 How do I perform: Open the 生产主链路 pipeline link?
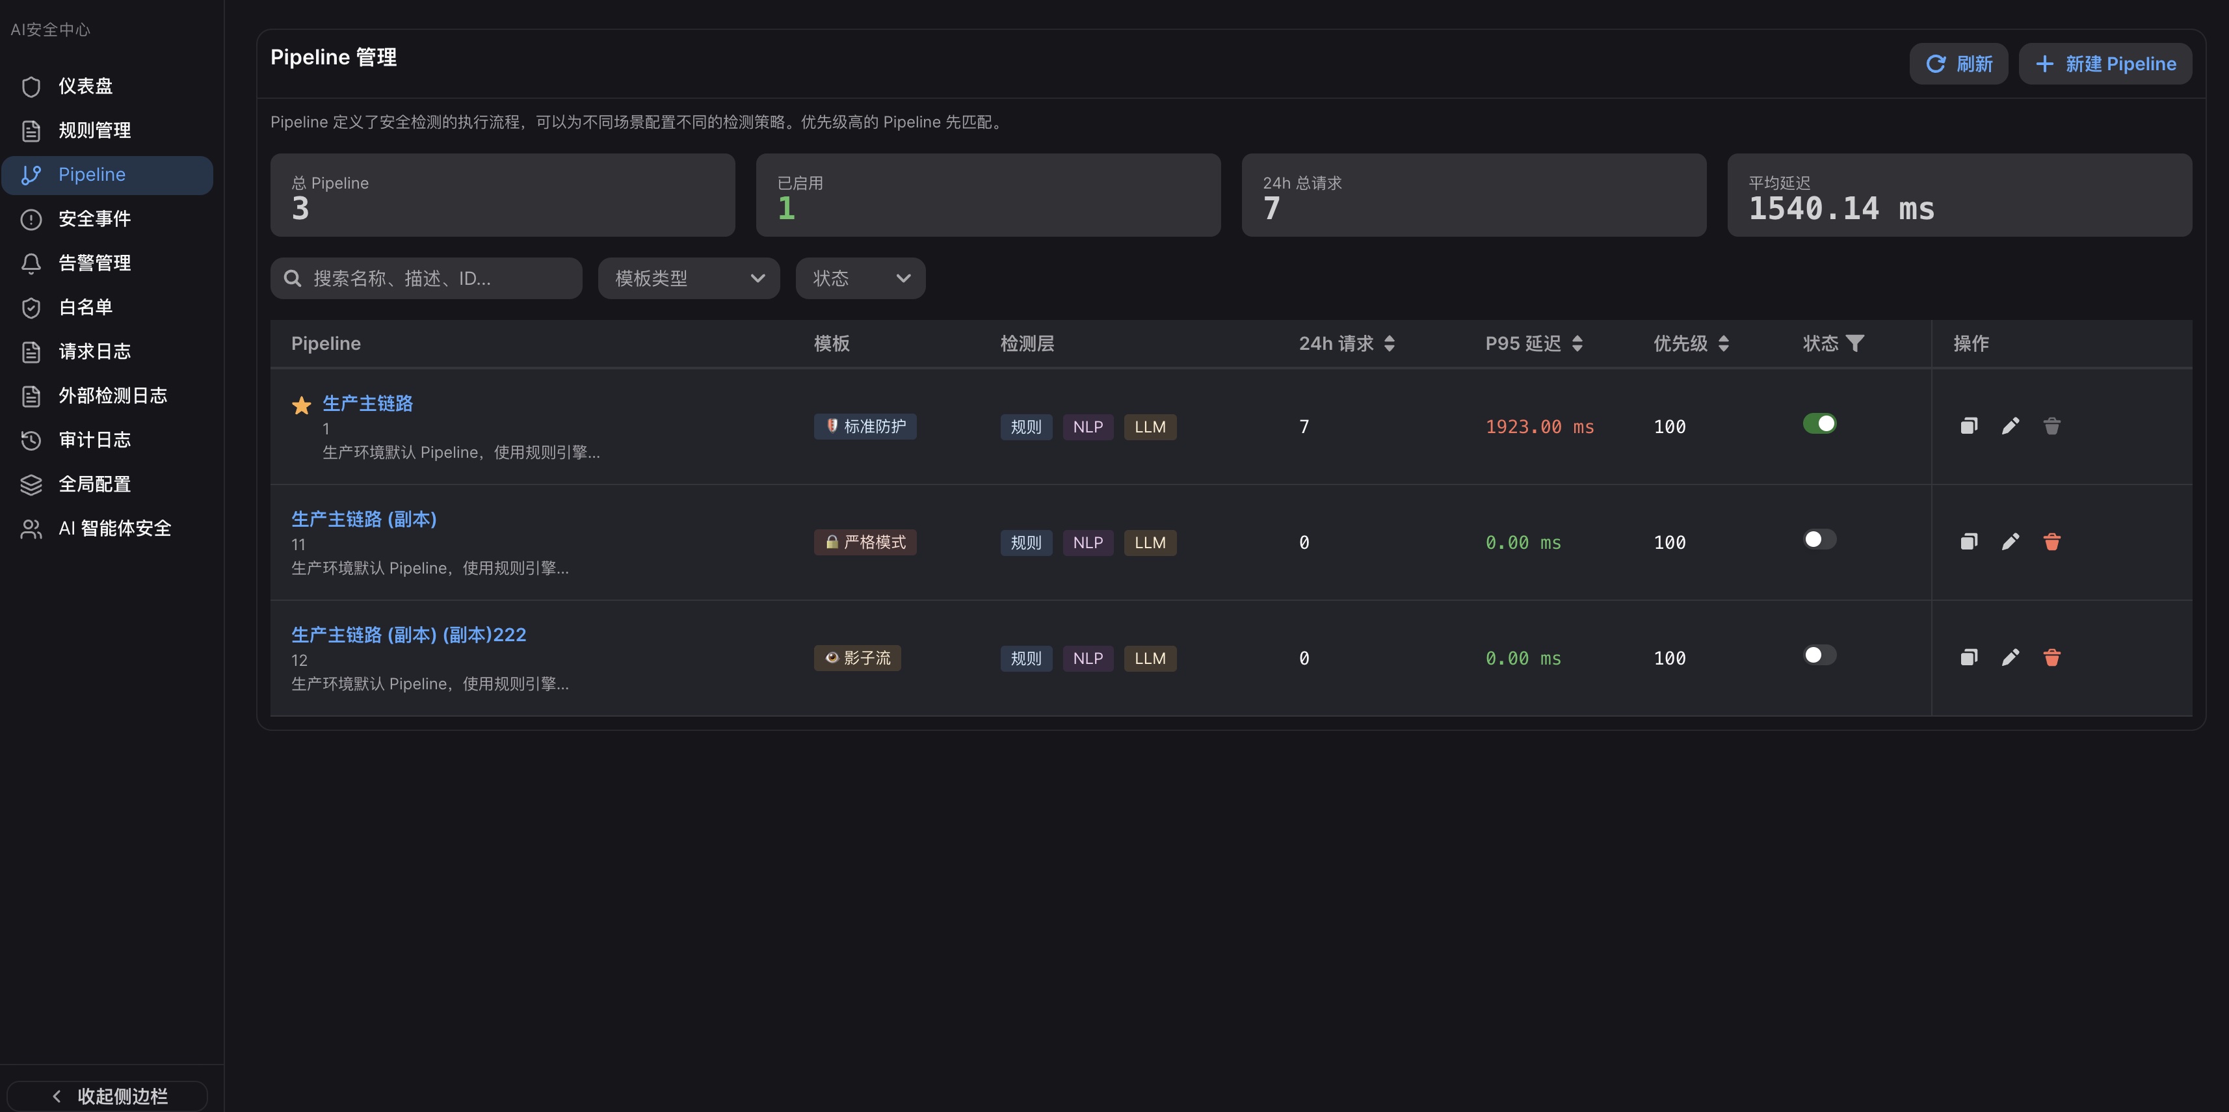point(367,403)
